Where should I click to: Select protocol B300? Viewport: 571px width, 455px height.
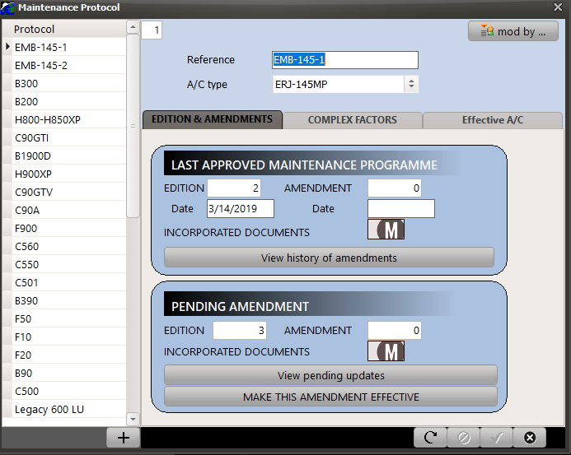pos(69,84)
